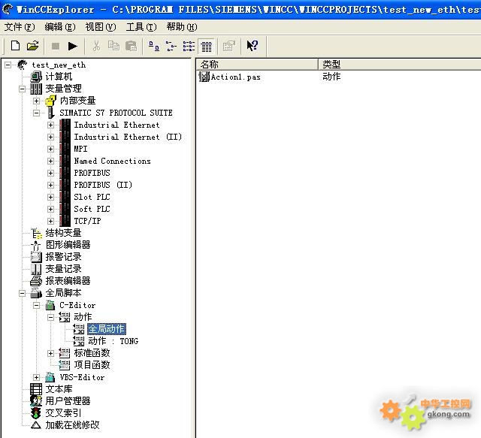
Task: Expand the 标准函数 node
Action: [50, 353]
